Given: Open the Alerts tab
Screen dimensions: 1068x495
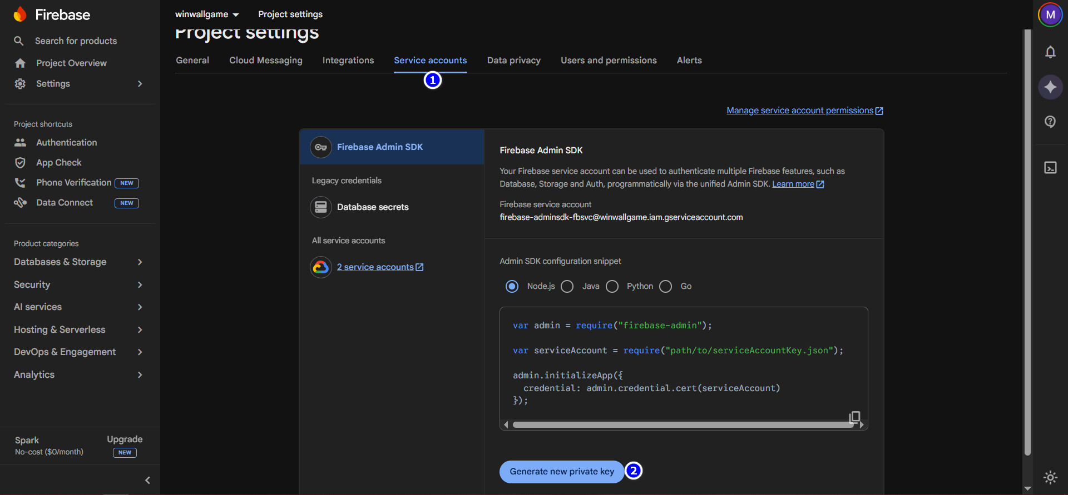Looking at the screenshot, I should [689, 60].
